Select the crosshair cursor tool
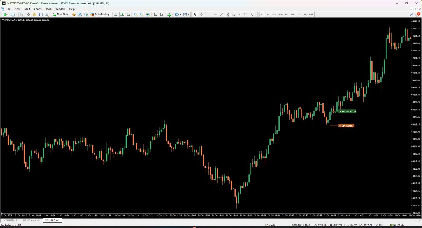The image size is (422, 228). click(x=201, y=14)
